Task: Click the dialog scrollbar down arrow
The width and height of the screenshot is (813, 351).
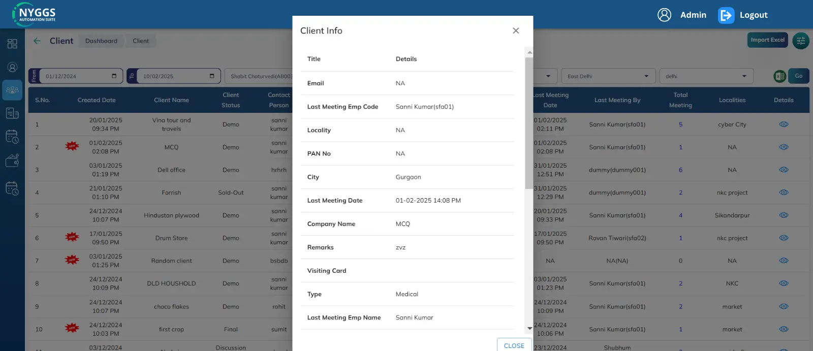Action: point(529,328)
